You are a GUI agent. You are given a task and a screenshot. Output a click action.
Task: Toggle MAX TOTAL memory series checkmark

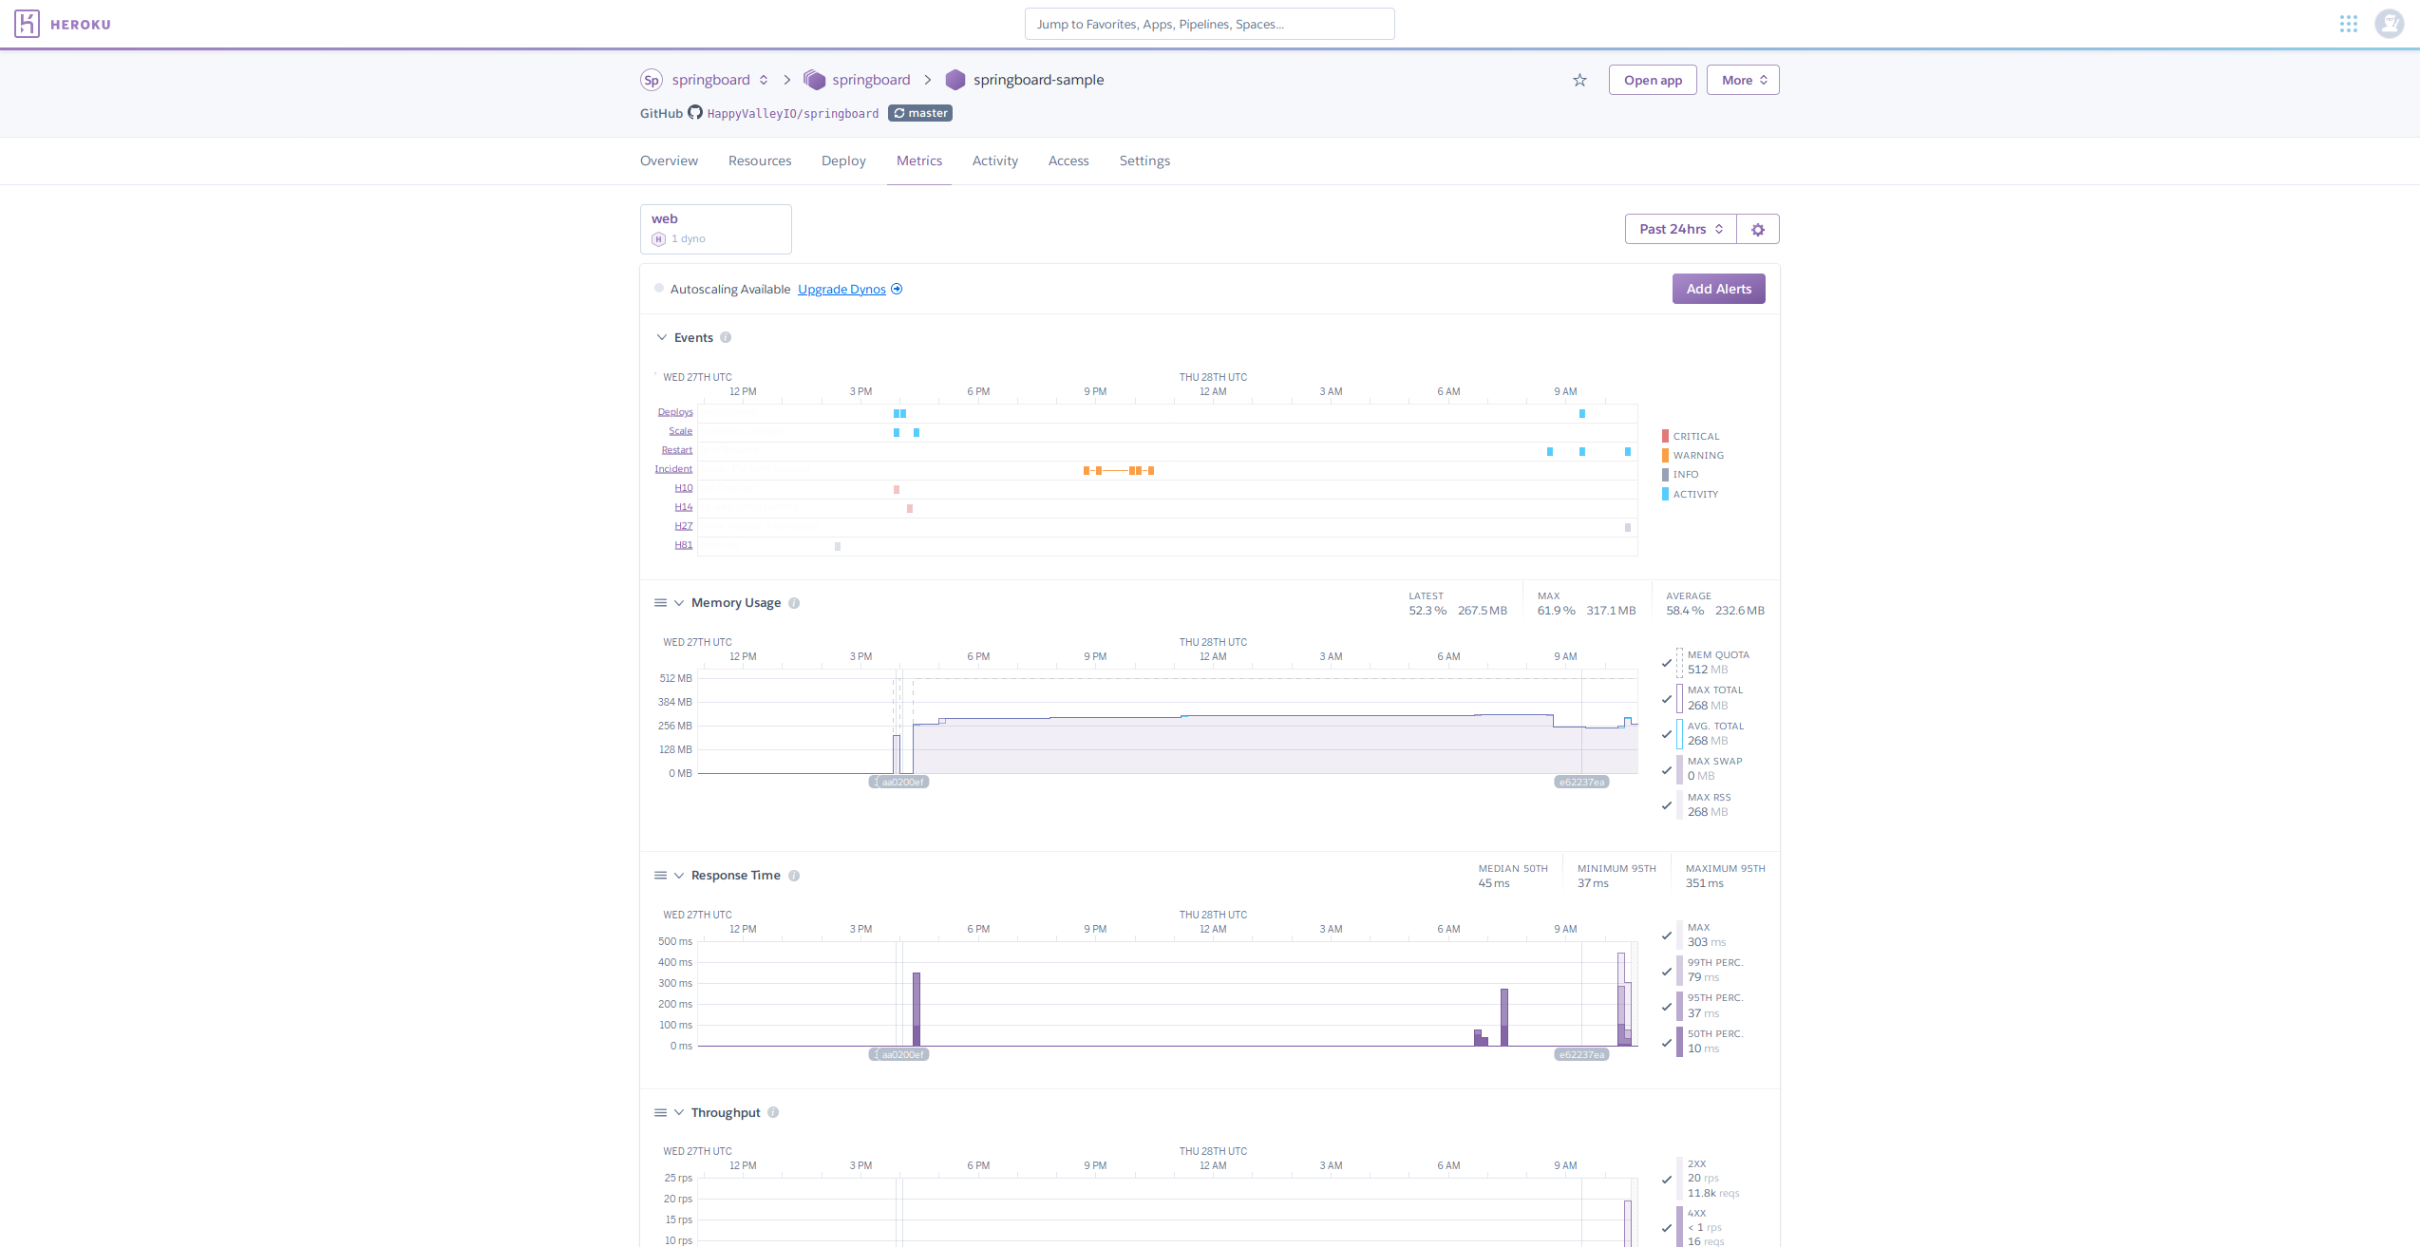click(x=1666, y=698)
